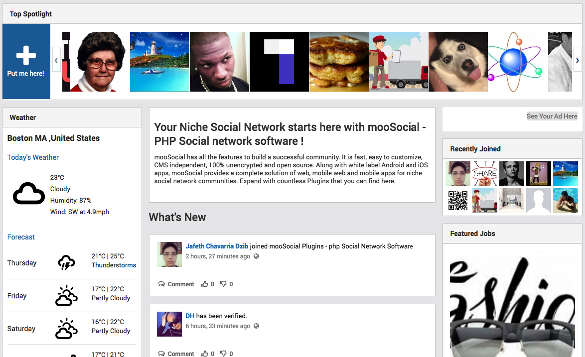The width and height of the screenshot is (585, 357).
Task: Open the delivery man thumbnail in Recently Joined
Action: pyautogui.click(x=485, y=201)
